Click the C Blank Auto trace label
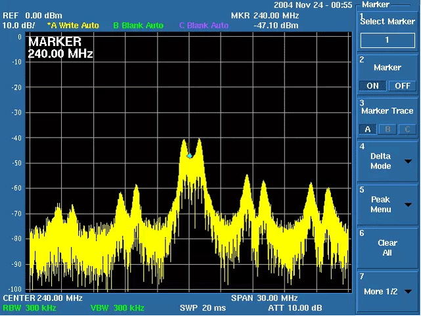This screenshot has height=316, width=421. pos(204,26)
